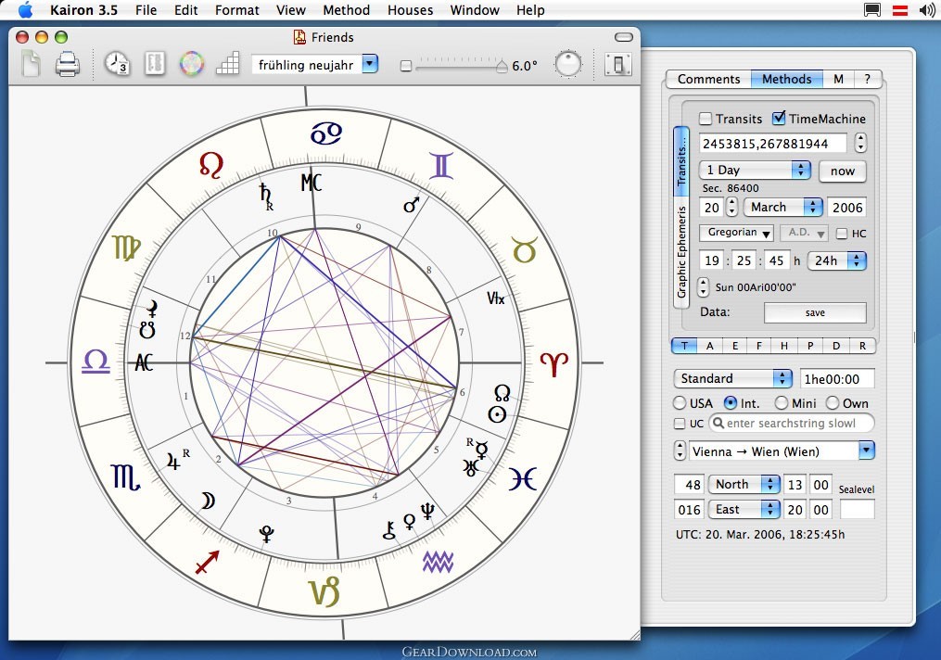Select the Sagittarius arrow symbol
This screenshot has width=941, height=660.
pos(207,562)
